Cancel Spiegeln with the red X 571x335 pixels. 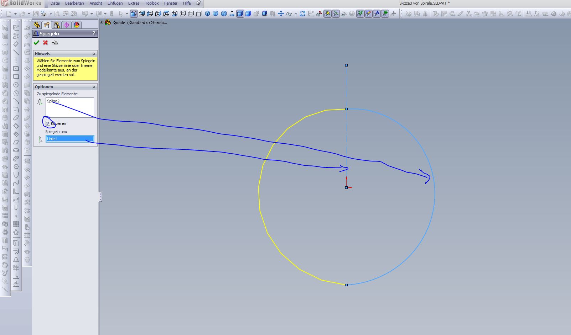tap(46, 43)
